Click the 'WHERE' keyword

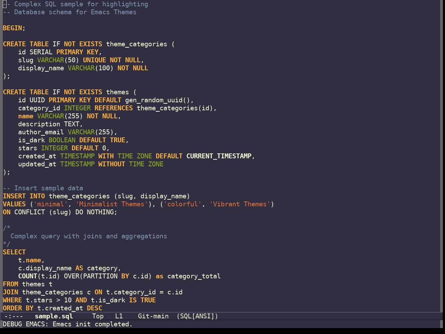(12, 300)
